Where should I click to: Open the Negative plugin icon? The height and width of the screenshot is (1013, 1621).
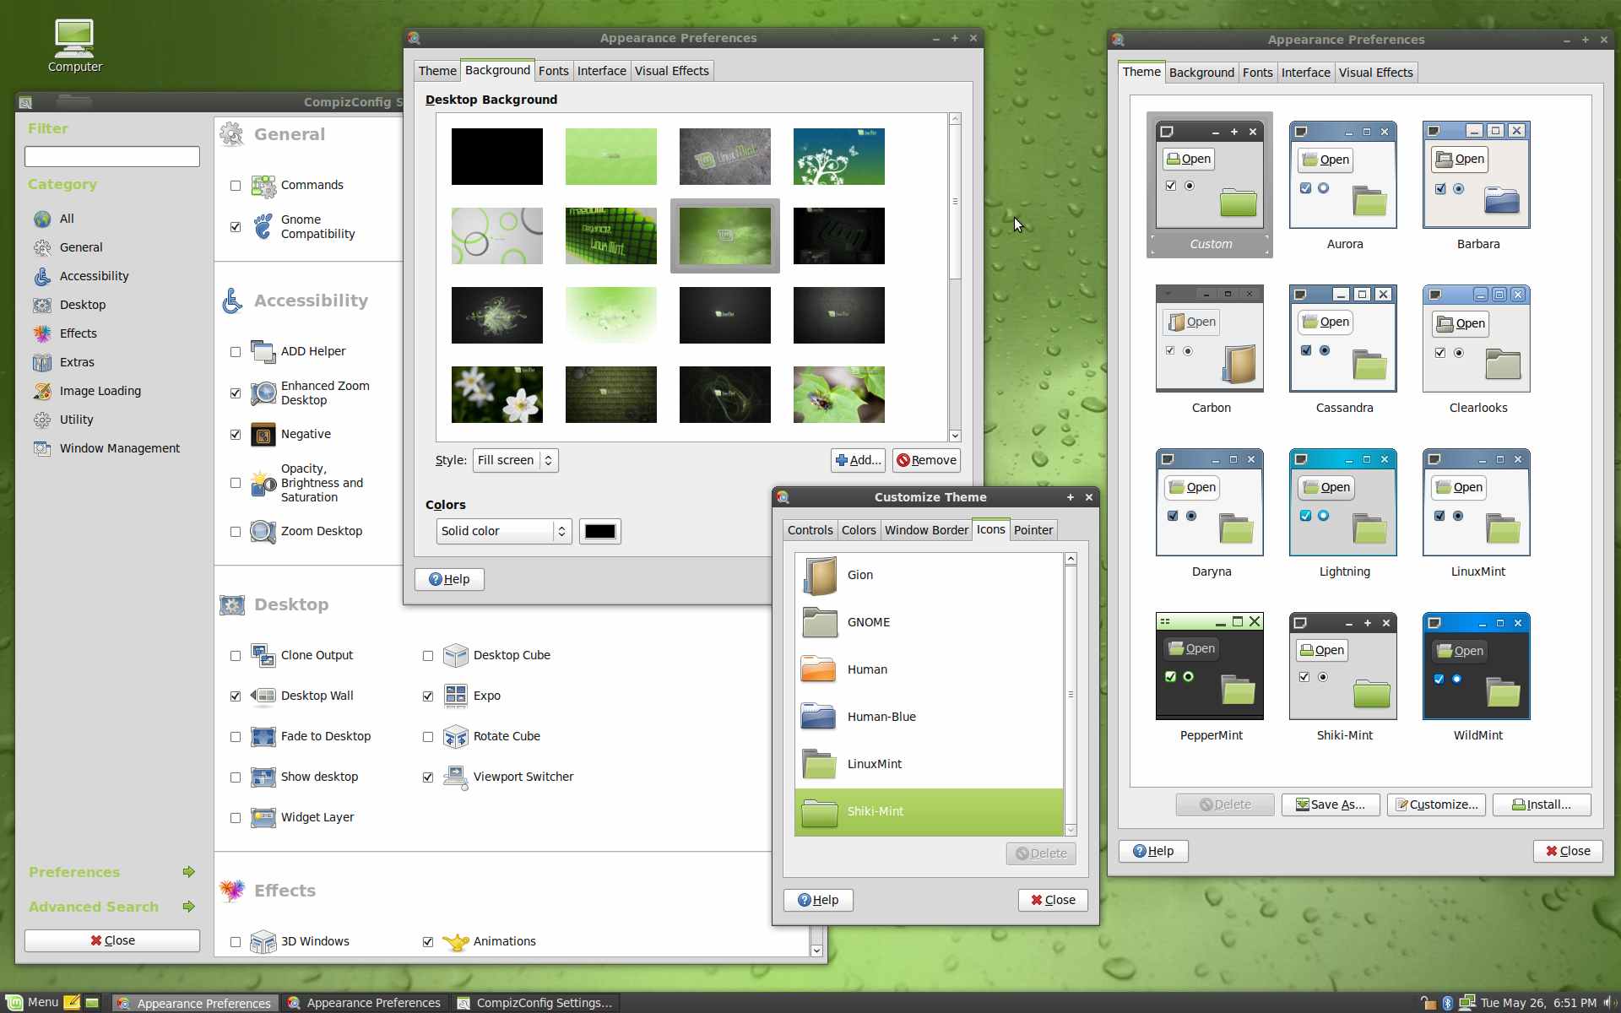(x=263, y=435)
